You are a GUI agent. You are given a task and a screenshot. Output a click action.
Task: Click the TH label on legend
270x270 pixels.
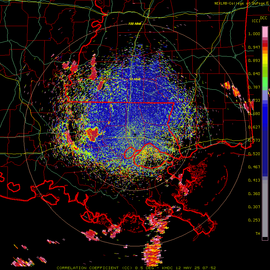click(x=258, y=233)
